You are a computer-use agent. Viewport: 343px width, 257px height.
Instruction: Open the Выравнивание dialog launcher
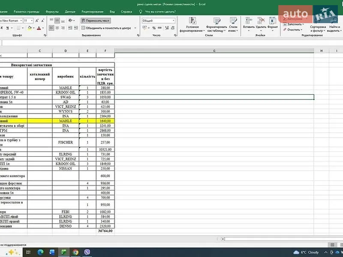(138, 35)
